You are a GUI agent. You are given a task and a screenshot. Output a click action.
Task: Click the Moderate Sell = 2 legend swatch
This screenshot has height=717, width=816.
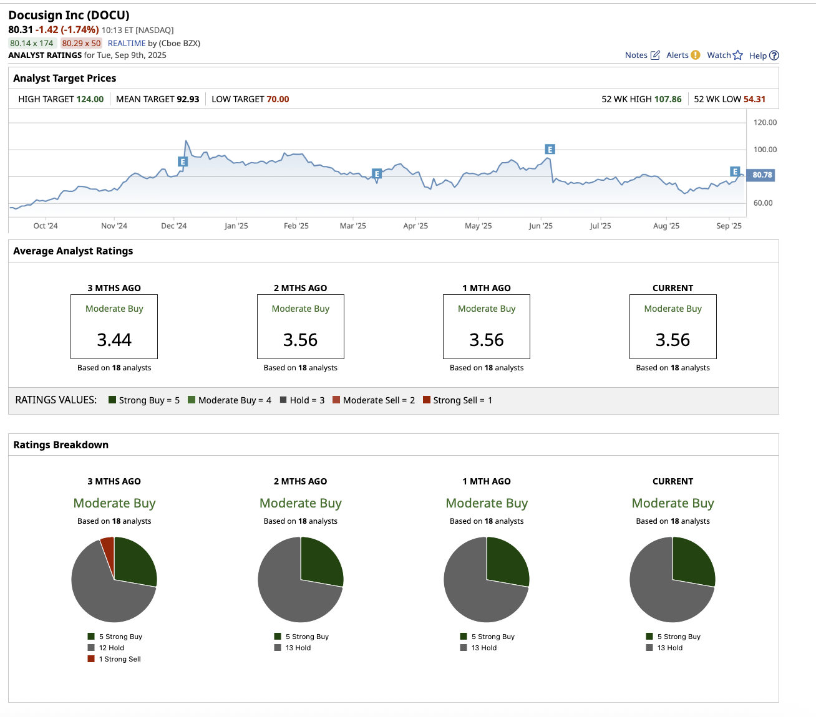coord(336,400)
